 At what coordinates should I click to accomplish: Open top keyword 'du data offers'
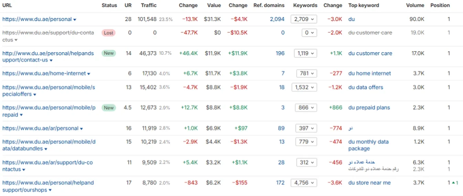(366, 87)
